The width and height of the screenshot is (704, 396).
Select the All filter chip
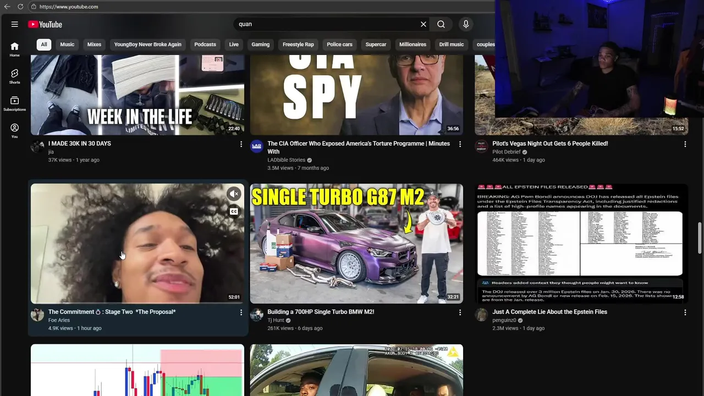(x=44, y=45)
